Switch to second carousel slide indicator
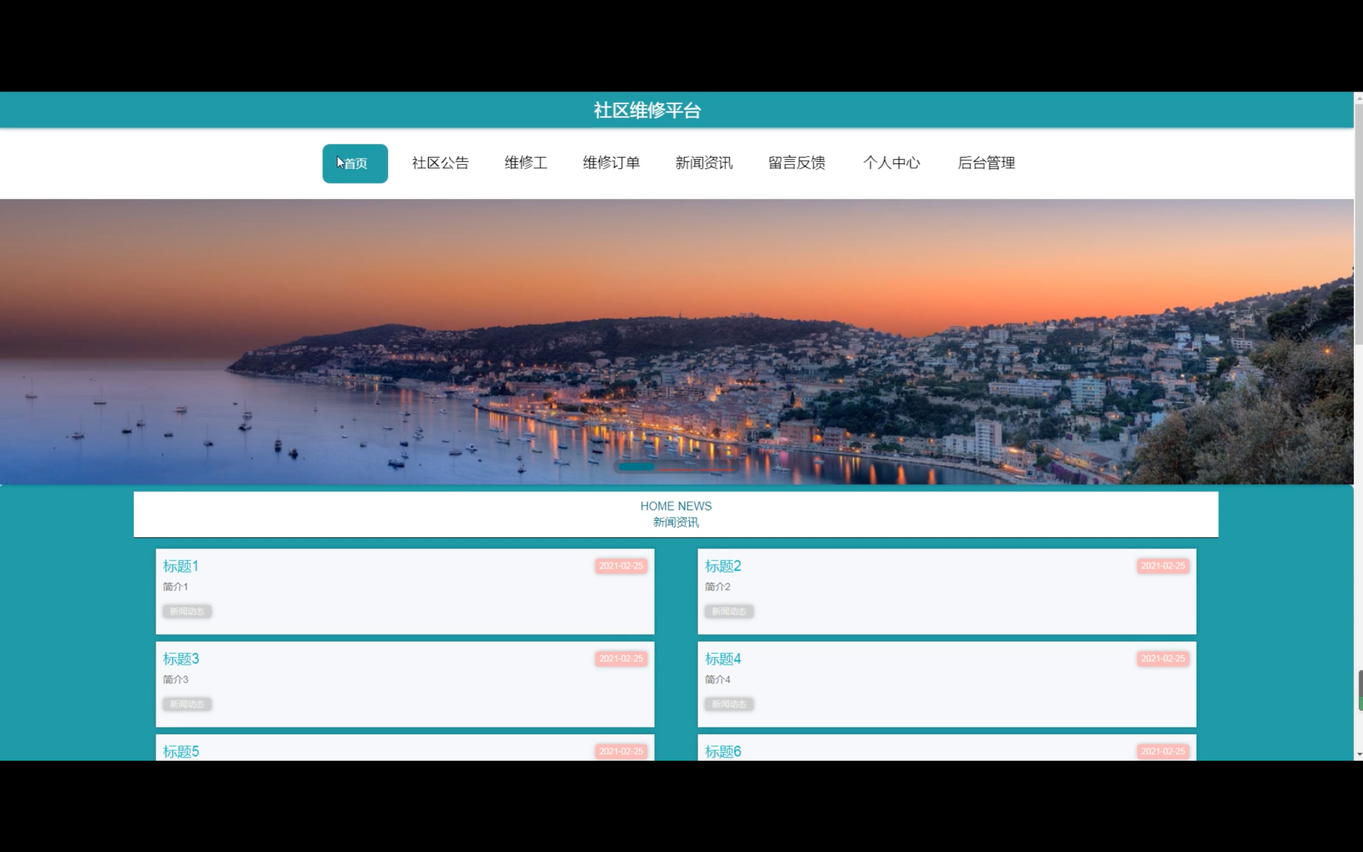Image resolution: width=1363 pixels, height=852 pixels. click(676, 468)
